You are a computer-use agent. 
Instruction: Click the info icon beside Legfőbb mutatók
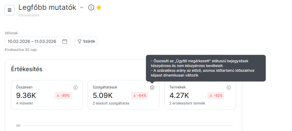tap(91, 7)
